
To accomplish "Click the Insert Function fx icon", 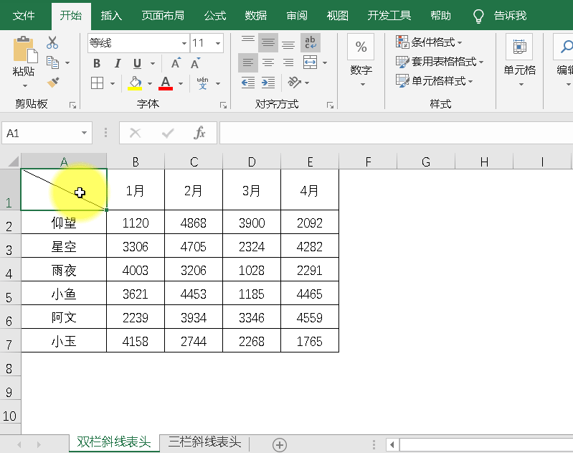I will tap(200, 133).
